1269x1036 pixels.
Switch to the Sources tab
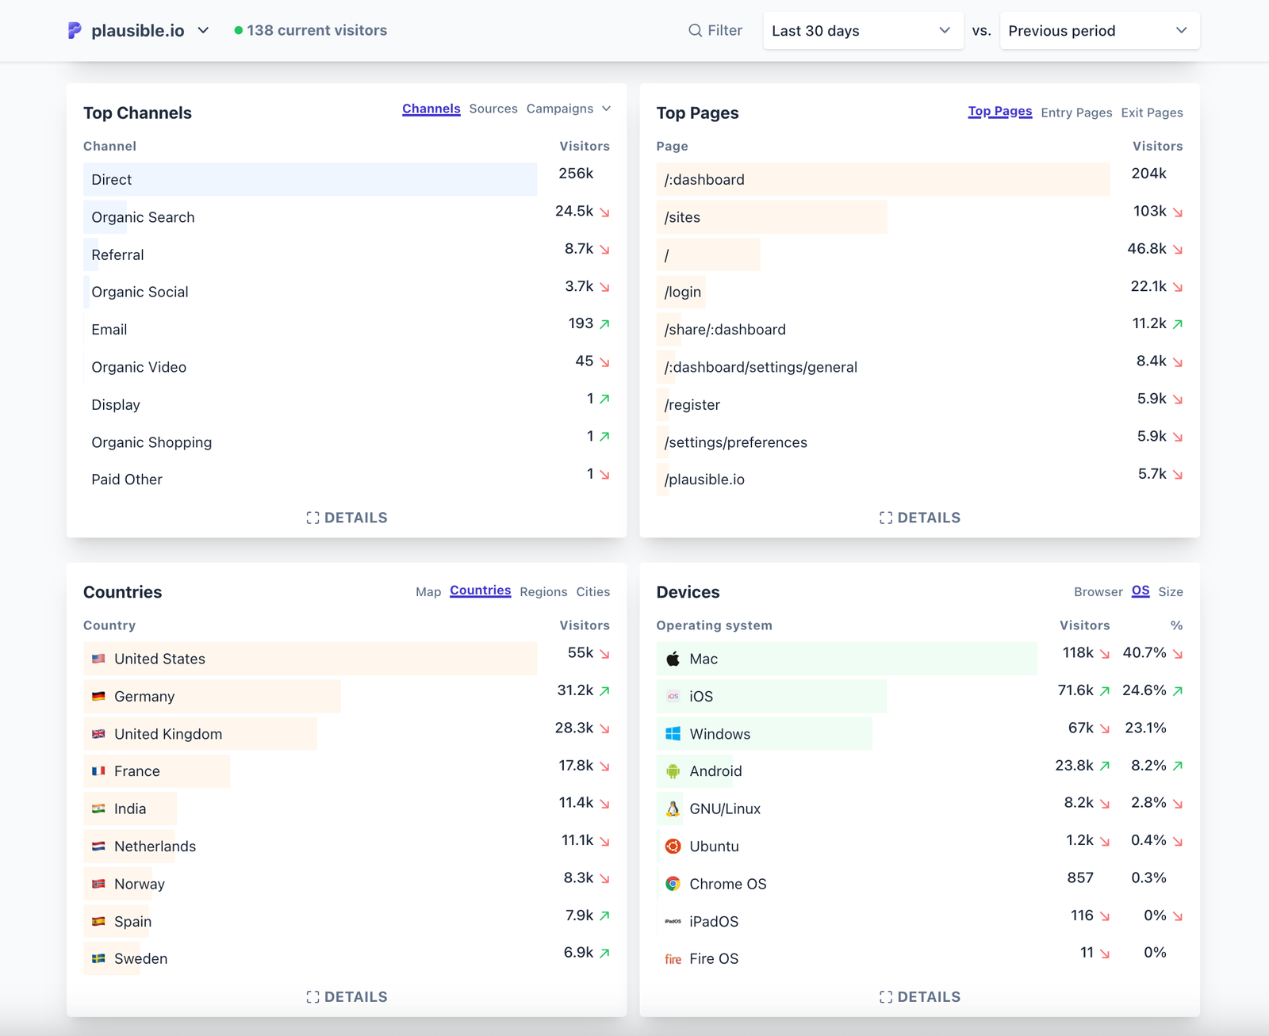click(x=493, y=109)
